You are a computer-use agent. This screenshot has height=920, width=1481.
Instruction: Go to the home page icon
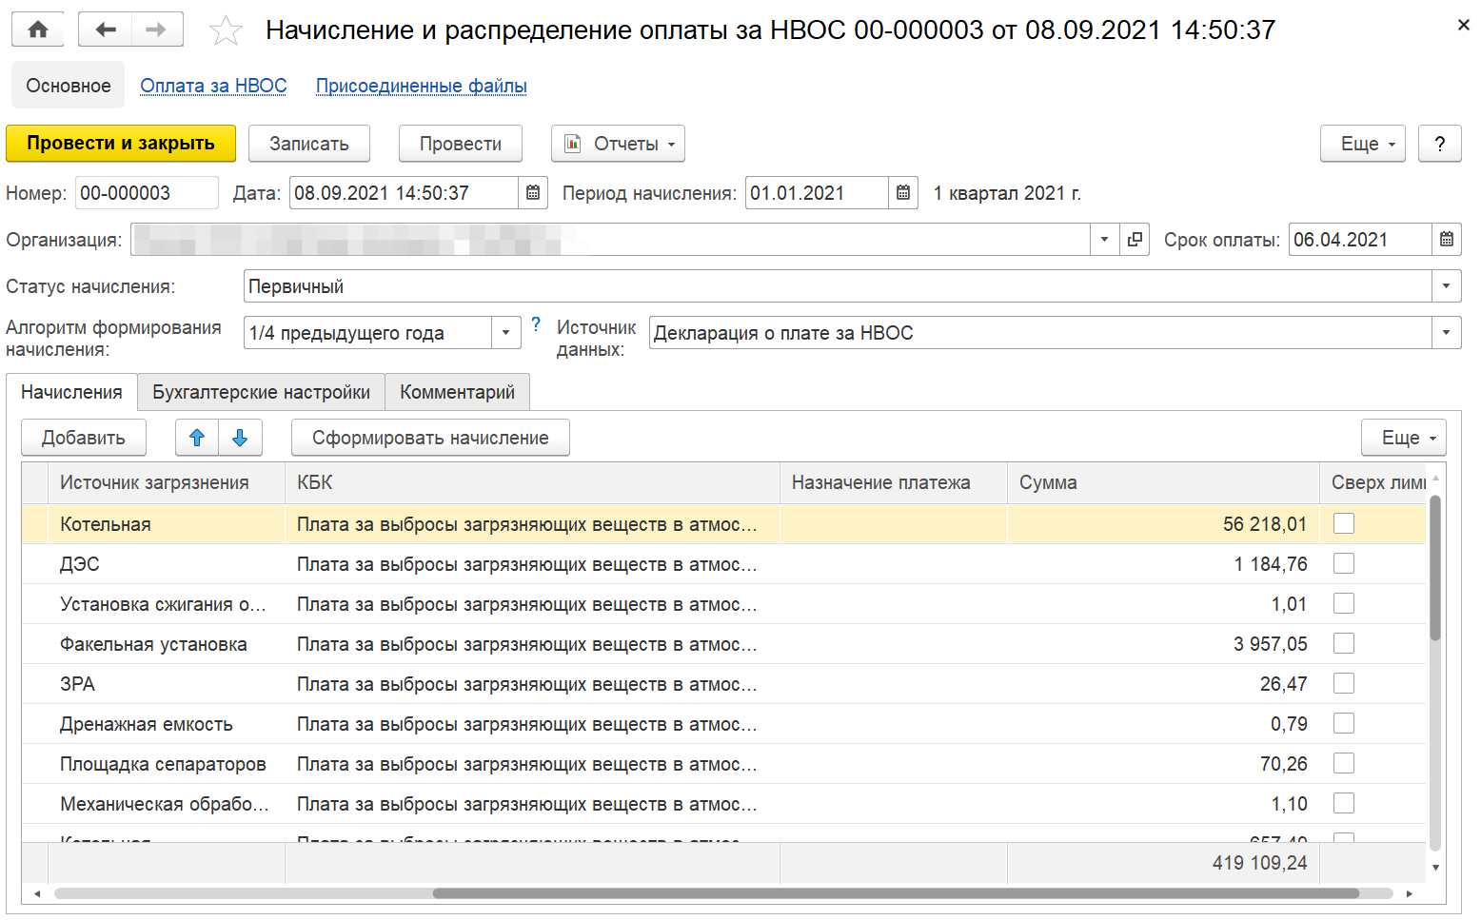(38, 29)
